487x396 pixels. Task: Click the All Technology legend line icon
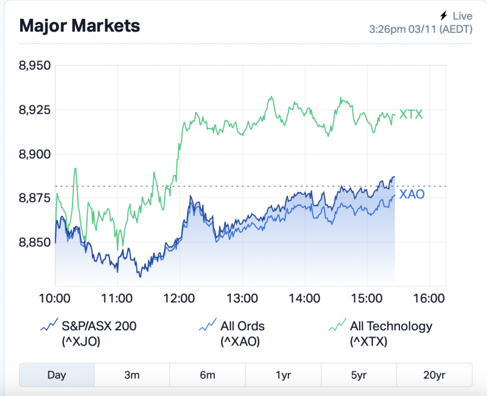(x=336, y=325)
